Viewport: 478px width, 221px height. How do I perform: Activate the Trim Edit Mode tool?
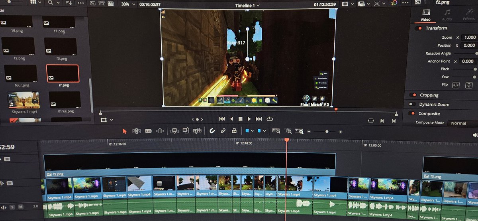tap(136, 130)
